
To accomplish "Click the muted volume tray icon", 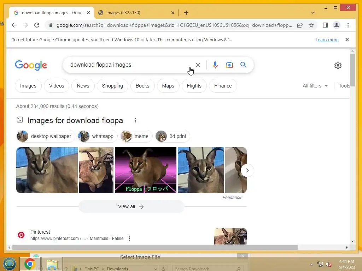I will point(329,264).
